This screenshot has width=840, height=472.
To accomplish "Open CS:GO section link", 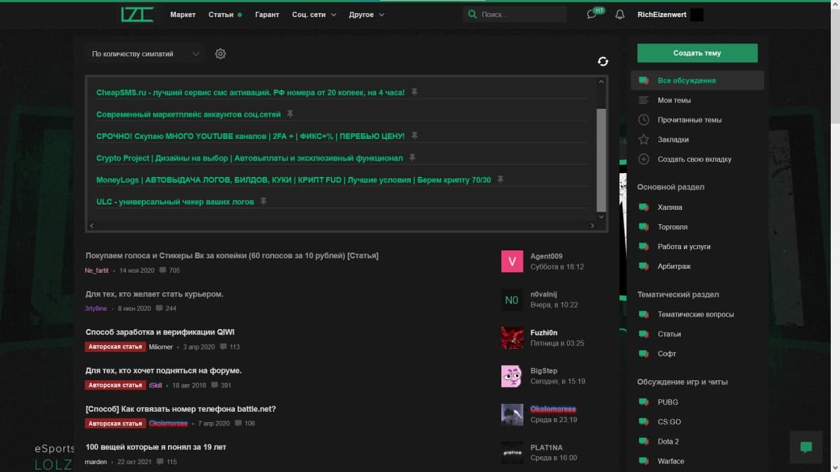I will point(669,422).
